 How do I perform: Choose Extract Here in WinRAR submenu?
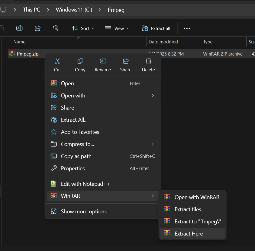coord(193,233)
